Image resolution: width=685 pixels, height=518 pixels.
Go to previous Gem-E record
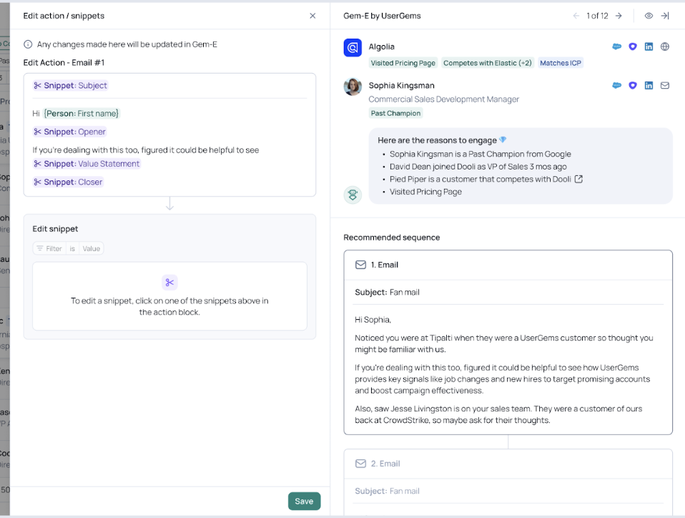pyautogui.click(x=576, y=16)
